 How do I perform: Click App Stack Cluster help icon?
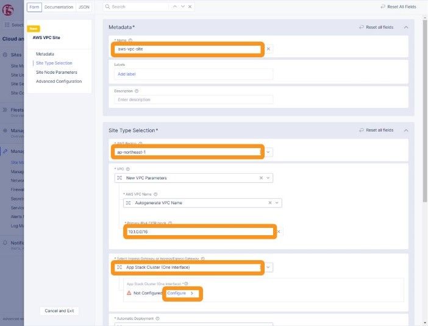[186, 284]
